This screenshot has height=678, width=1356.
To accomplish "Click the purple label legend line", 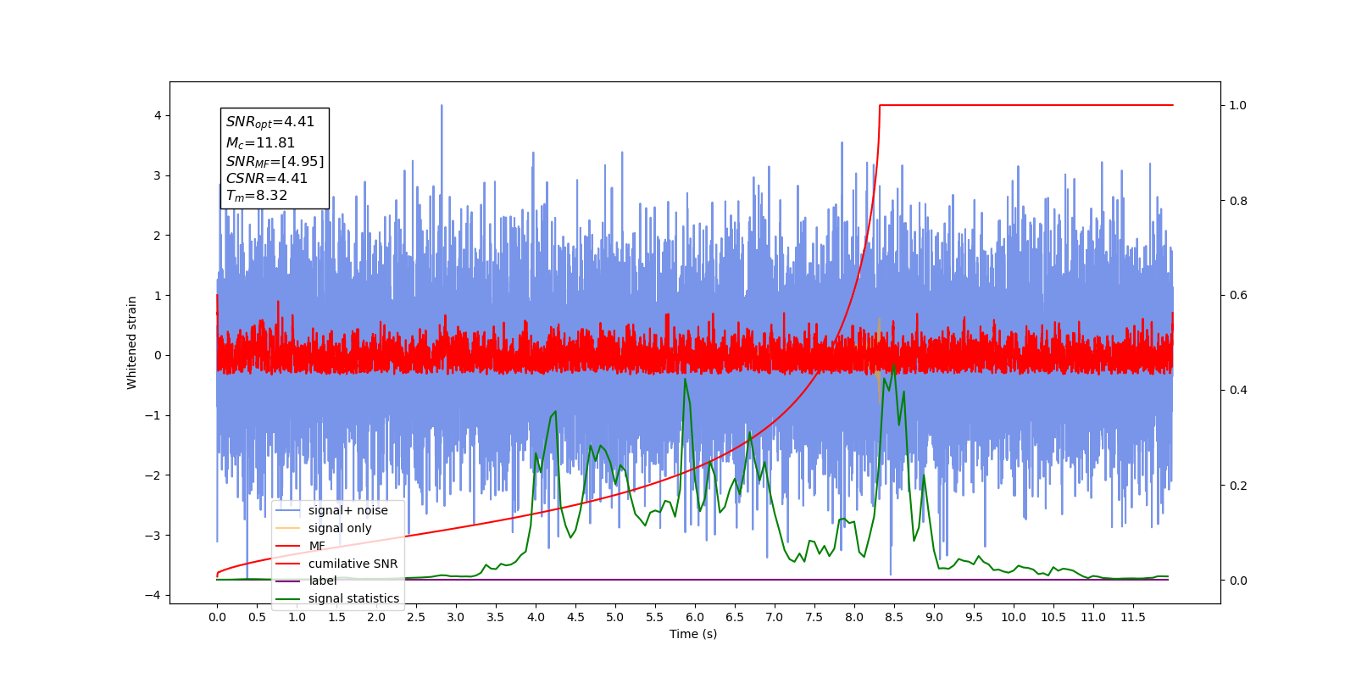I will click(x=288, y=581).
